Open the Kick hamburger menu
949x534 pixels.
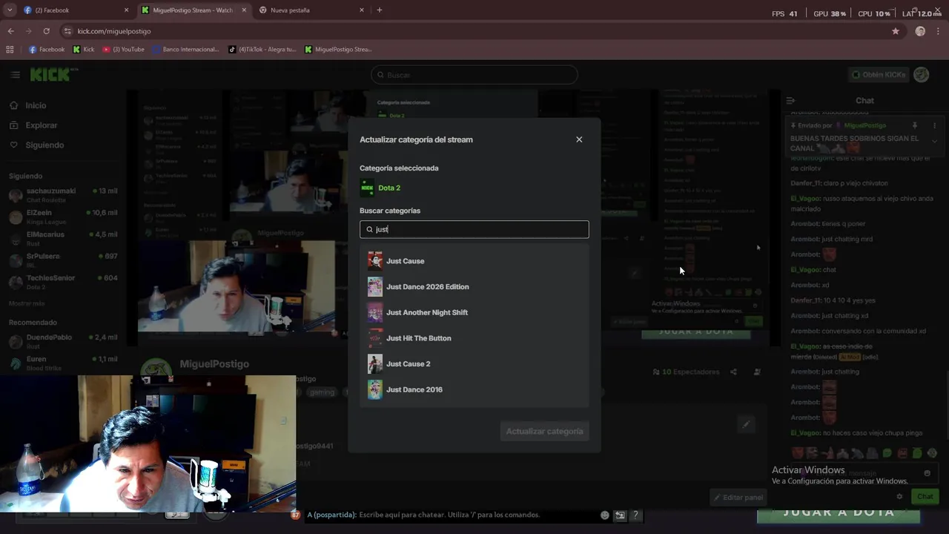[x=15, y=75]
